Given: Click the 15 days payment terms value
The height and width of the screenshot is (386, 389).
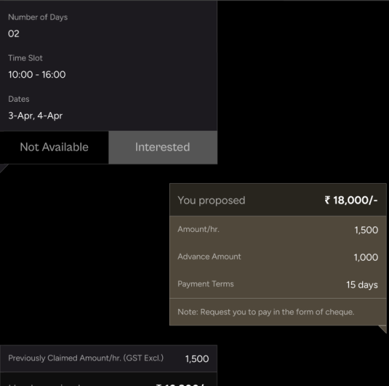Looking at the screenshot, I should point(362,285).
